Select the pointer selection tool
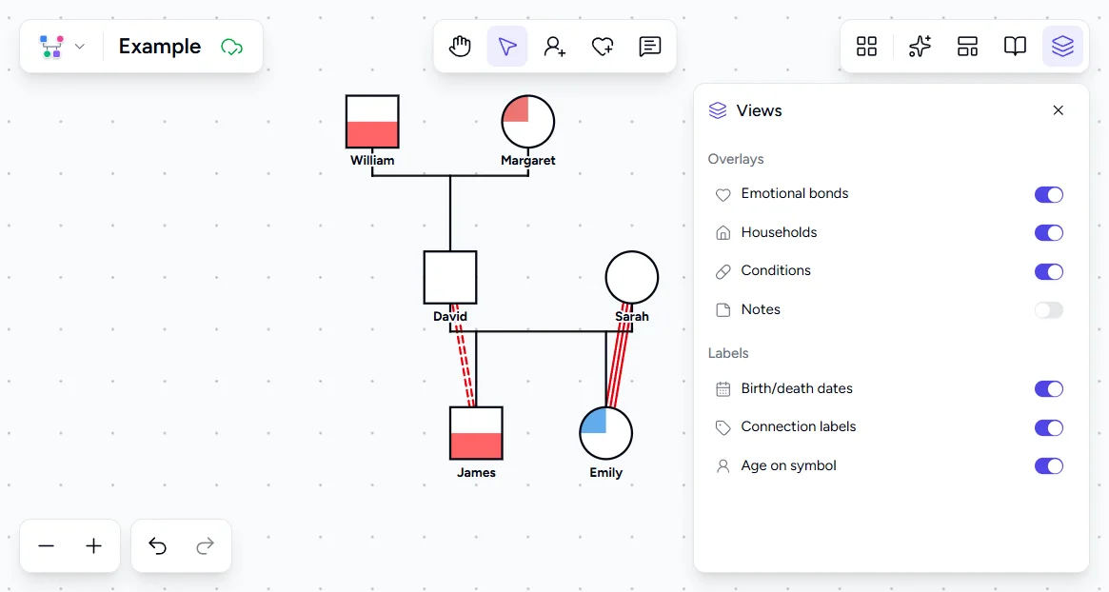Viewport: 1109px width, 592px height. [x=507, y=47]
